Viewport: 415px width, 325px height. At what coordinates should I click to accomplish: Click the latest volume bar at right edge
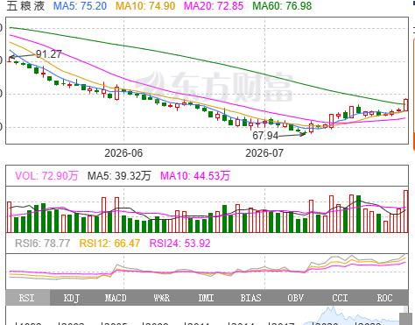(406, 211)
